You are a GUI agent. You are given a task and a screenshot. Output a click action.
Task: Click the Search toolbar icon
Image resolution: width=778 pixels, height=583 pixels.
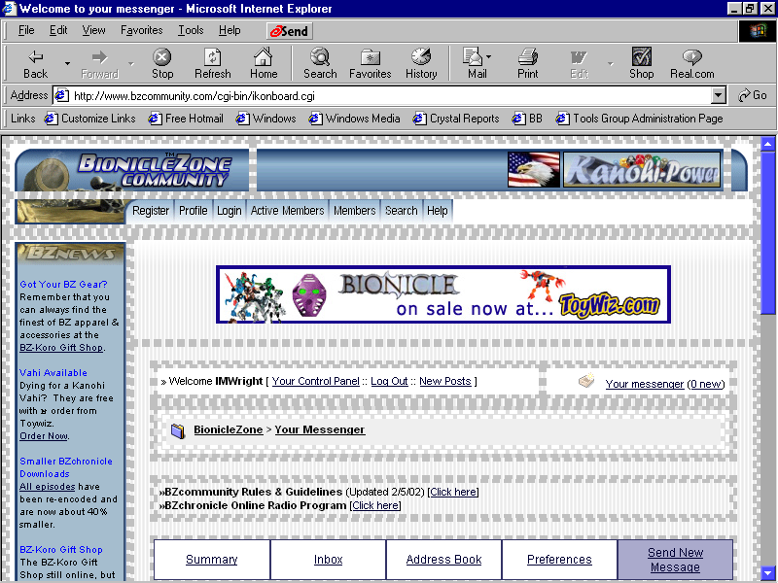coord(319,62)
